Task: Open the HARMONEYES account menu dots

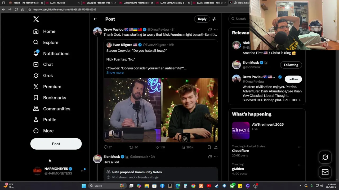Action: click(83, 171)
